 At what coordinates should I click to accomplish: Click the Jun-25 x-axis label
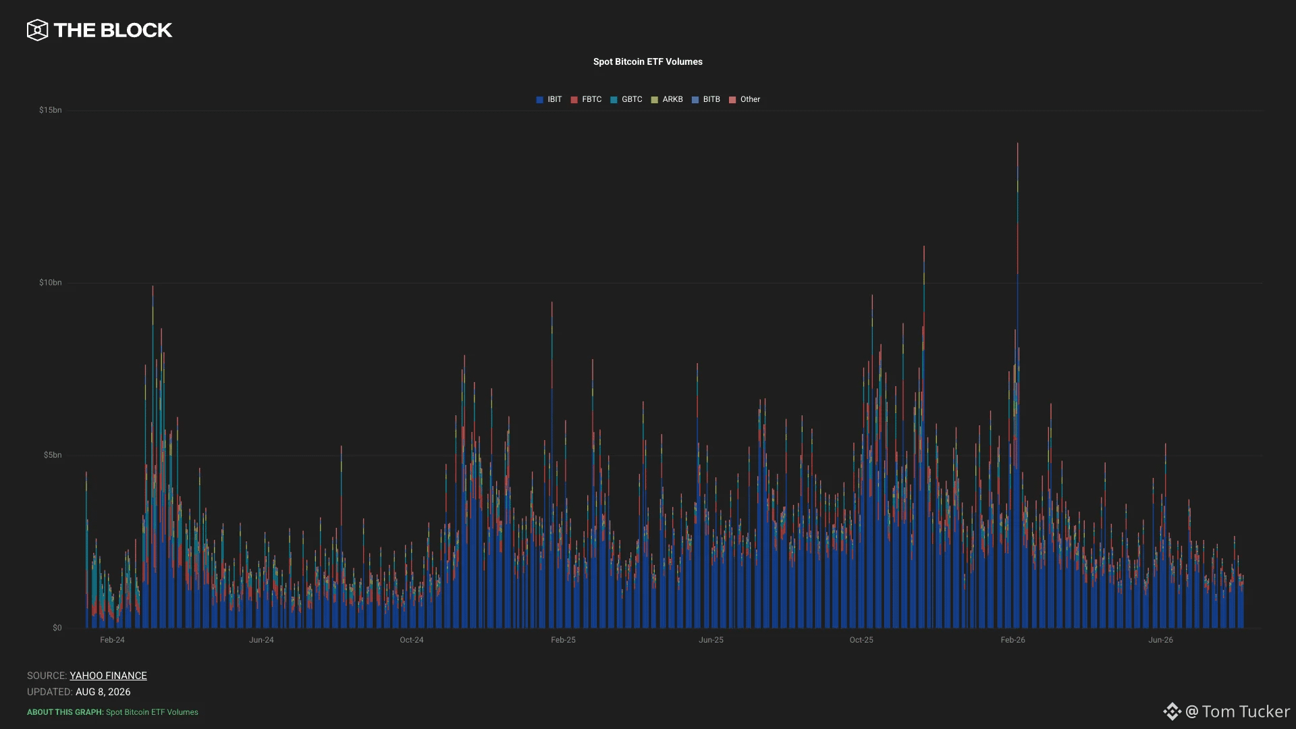[711, 640]
